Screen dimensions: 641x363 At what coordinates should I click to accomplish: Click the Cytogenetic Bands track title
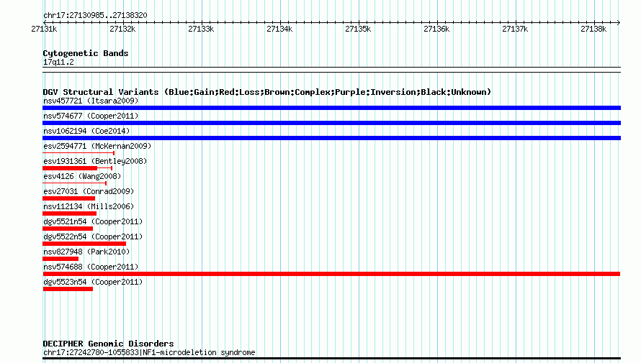click(x=86, y=53)
